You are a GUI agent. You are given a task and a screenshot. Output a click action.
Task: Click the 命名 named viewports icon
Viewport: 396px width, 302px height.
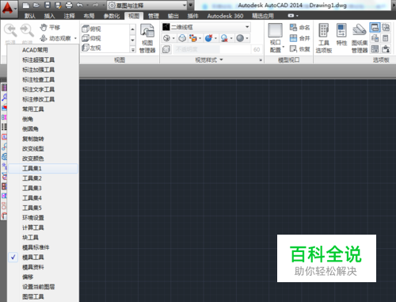point(299,27)
